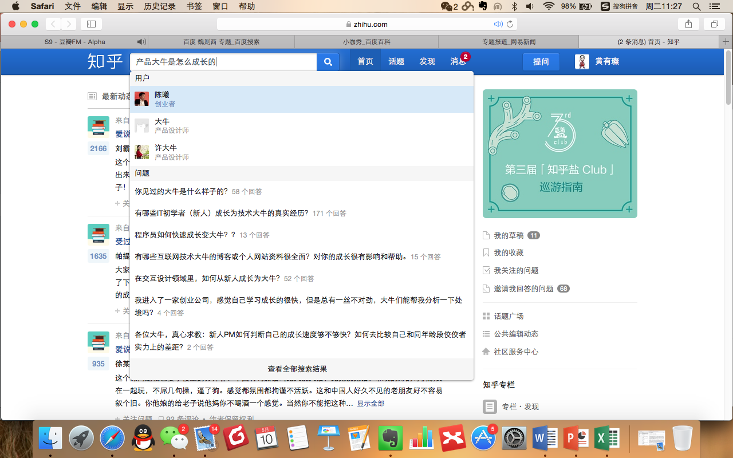This screenshot has width=733, height=458.
Task: Click page vertical scrollbar
Action: (728, 77)
